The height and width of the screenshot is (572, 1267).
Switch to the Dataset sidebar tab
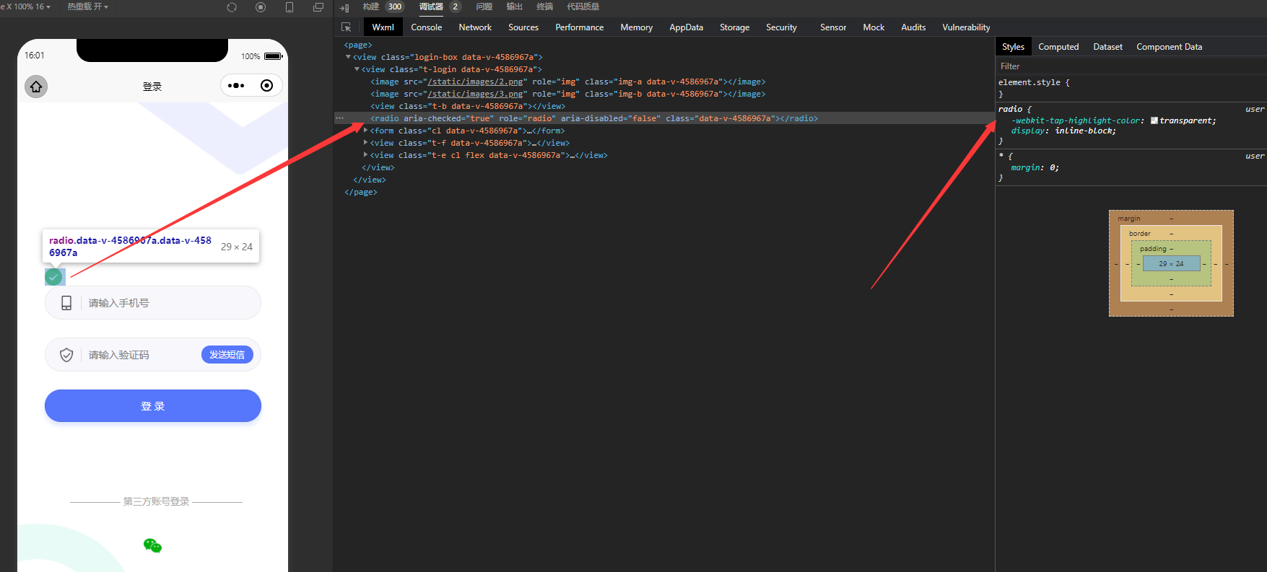click(1107, 47)
